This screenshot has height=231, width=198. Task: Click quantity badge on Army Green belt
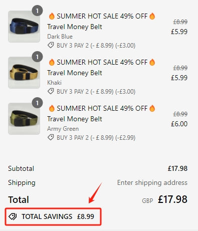(37, 103)
